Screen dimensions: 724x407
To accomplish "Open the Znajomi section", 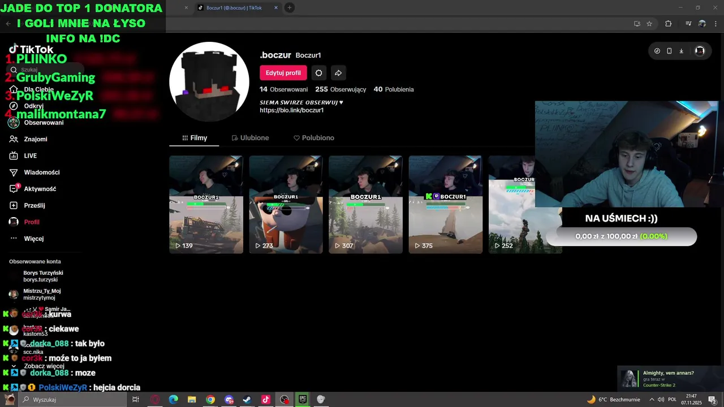I will (x=35, y=139).
